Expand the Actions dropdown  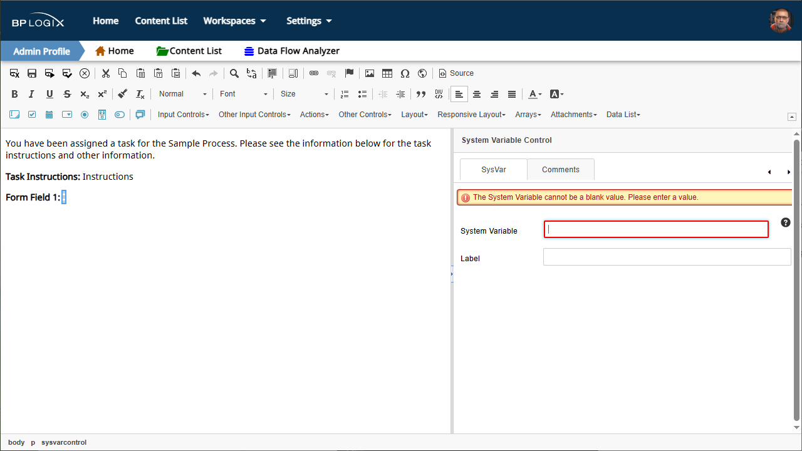tap(315, 115)
